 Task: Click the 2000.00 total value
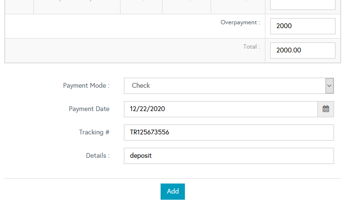289,51
